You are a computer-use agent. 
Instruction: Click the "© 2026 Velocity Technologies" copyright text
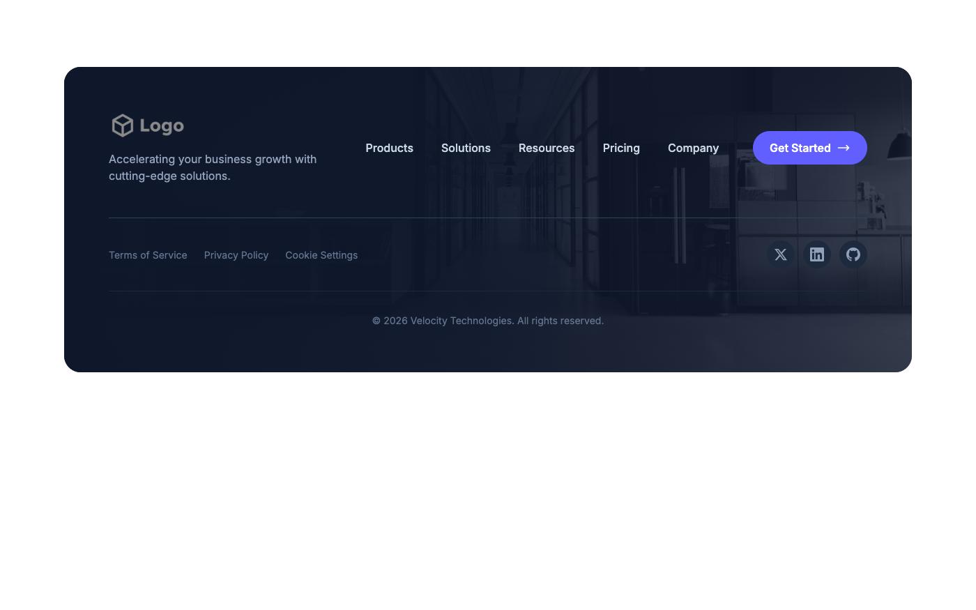[488, 321]
